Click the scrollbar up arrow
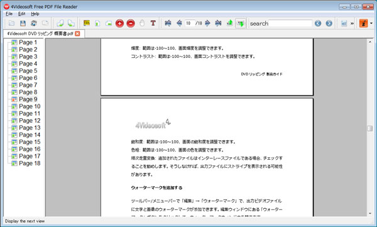 click(x=370, y=42)
